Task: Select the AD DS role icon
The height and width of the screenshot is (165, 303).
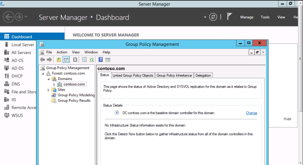Action: click(x=7, y=68)
